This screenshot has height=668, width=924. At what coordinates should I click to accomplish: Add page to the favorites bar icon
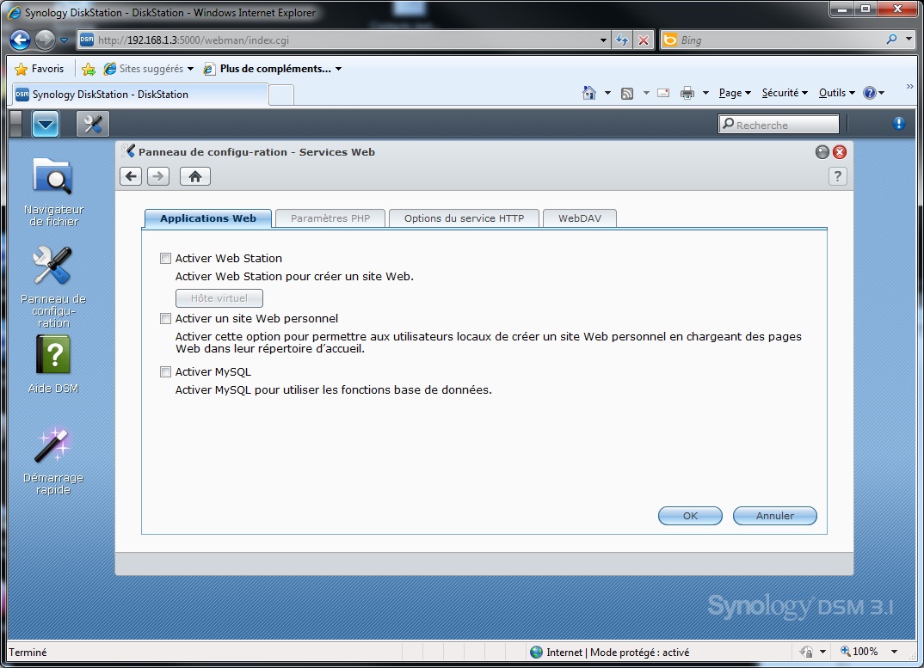point(89,69)
